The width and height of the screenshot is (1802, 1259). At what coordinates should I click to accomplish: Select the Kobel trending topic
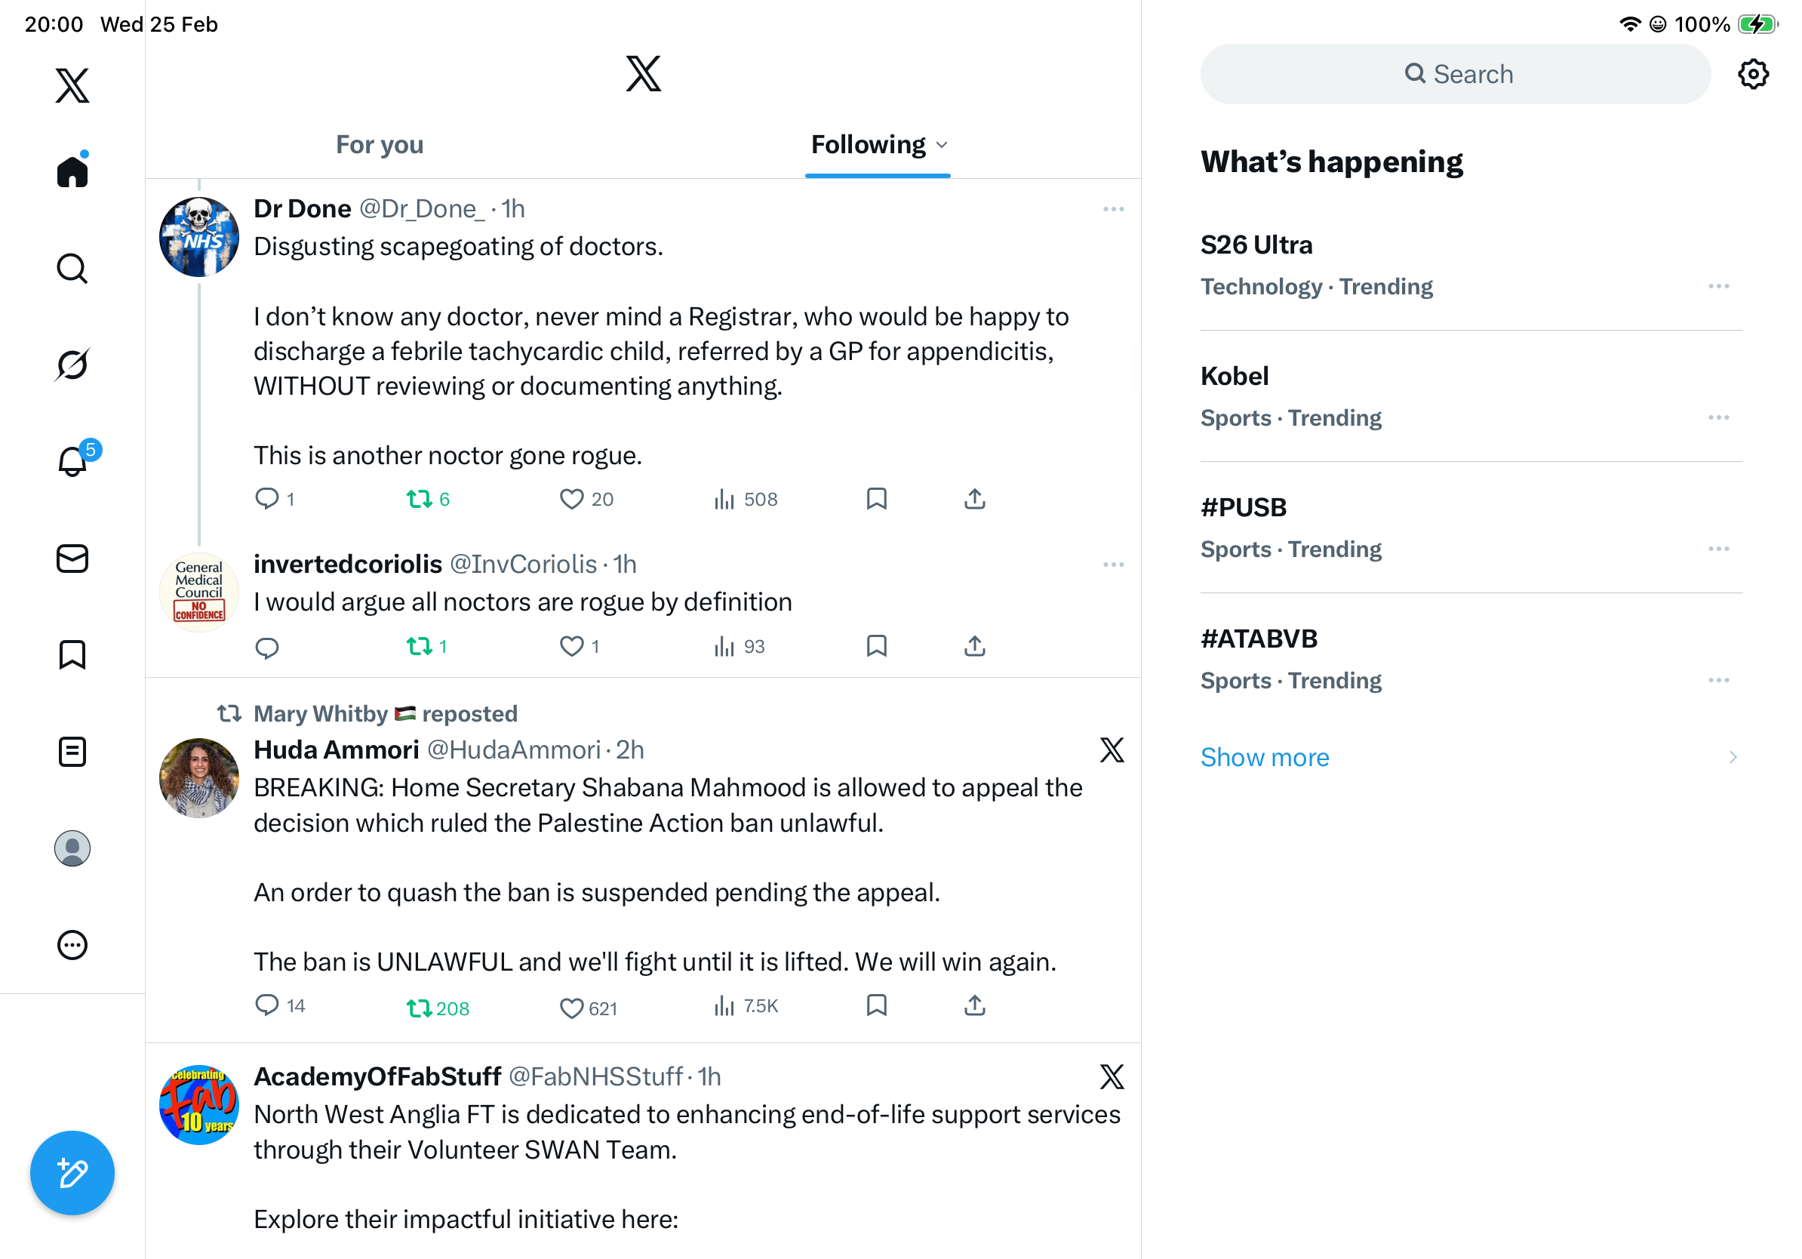[x=1235, y=377]
